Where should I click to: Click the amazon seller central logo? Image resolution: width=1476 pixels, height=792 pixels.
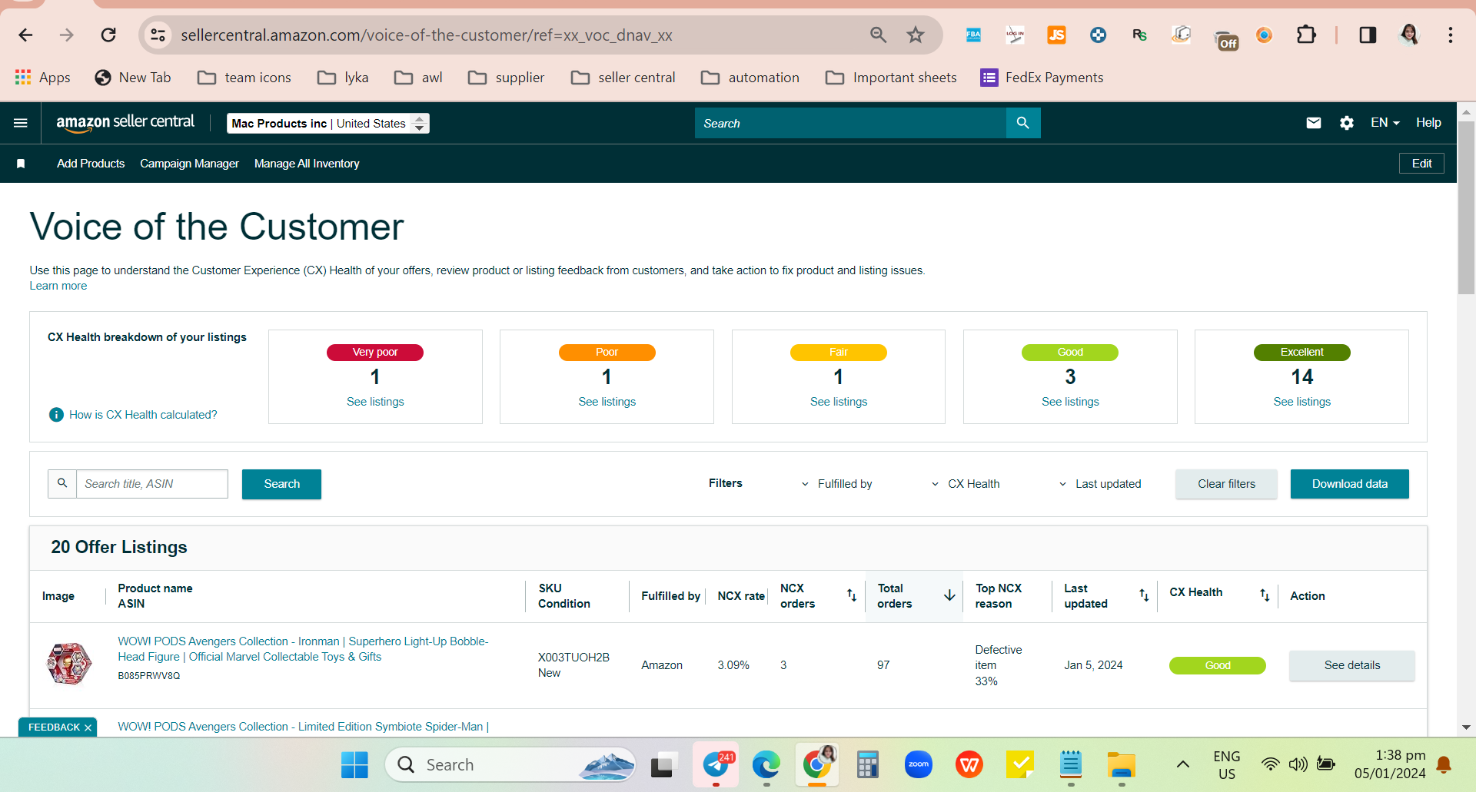point(125,123)
